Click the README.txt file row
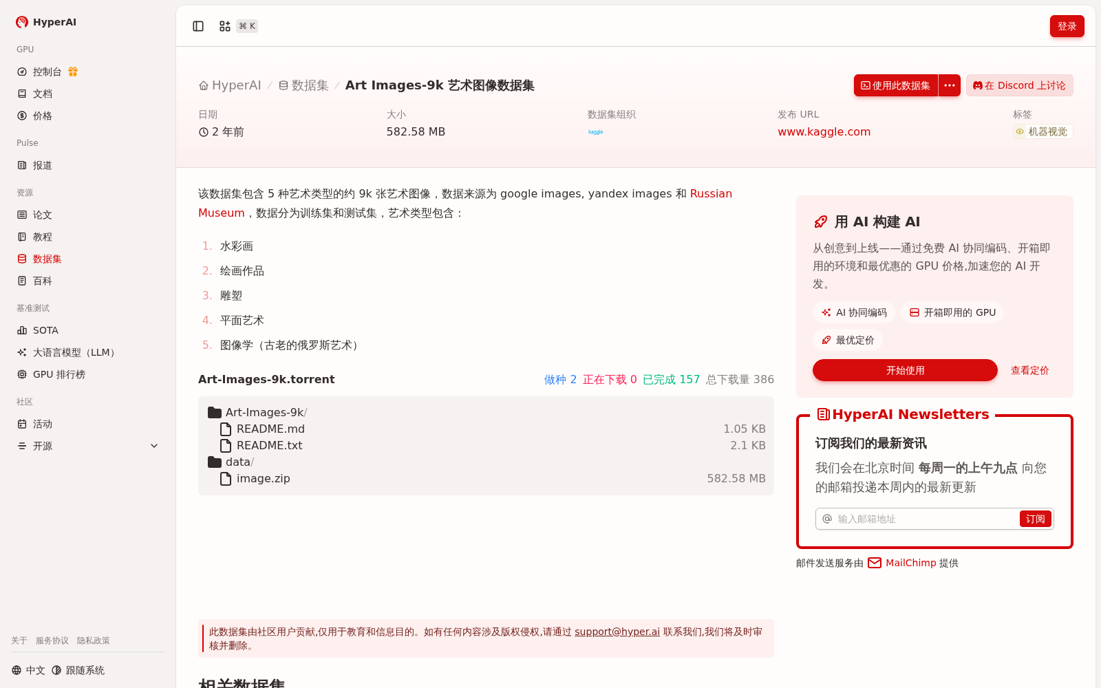This screenshot has height=688, width=1101. click(x=487, y=446)
